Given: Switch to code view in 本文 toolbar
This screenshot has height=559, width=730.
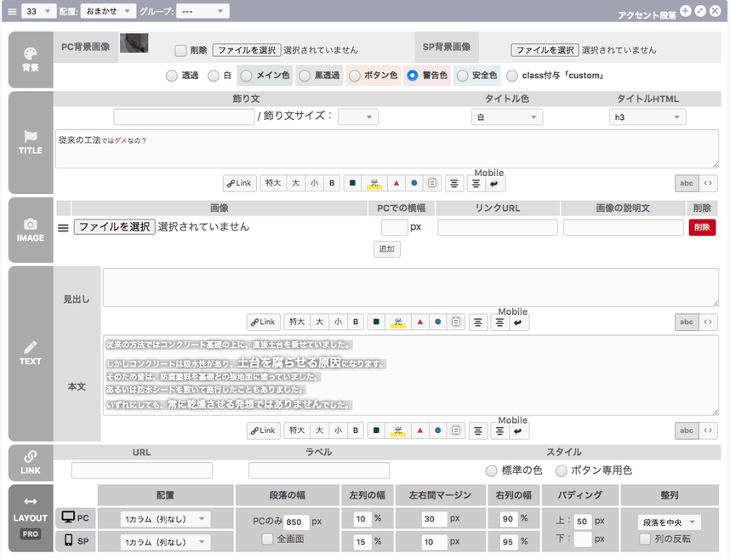Looking at the screenshot, I should 708,431.
